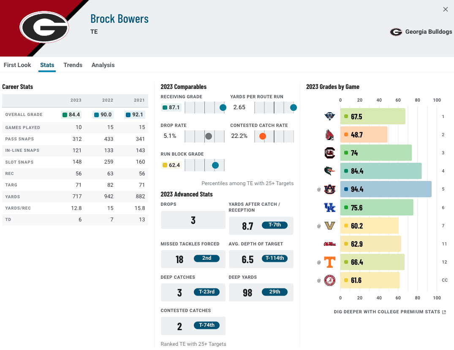The height and width of the screenshot is (350, 454).
Task: Click the 2nd rank badge for Missed Tackles
Action: coord(207,258)
